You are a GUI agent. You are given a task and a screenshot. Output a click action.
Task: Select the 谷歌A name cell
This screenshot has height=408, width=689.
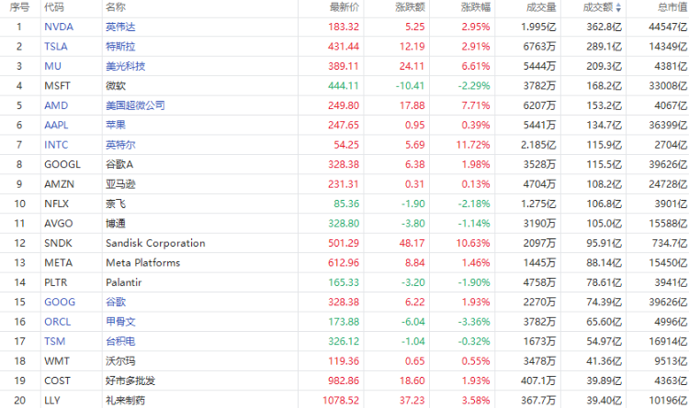119,164
